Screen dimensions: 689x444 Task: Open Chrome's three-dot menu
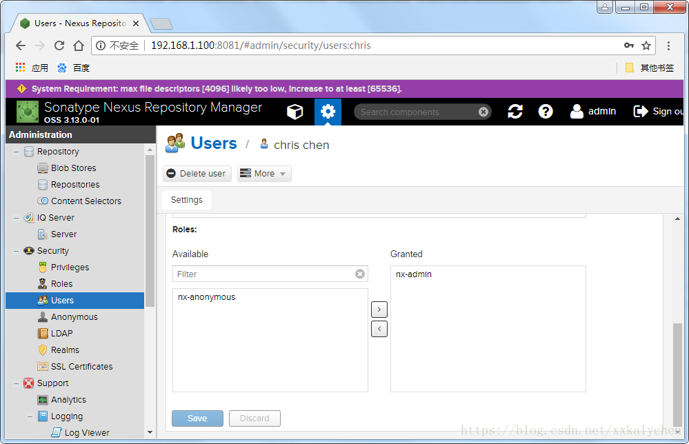point(668,46)
